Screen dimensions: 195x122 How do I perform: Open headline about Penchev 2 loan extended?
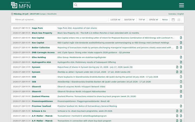(x=98, y=33)
